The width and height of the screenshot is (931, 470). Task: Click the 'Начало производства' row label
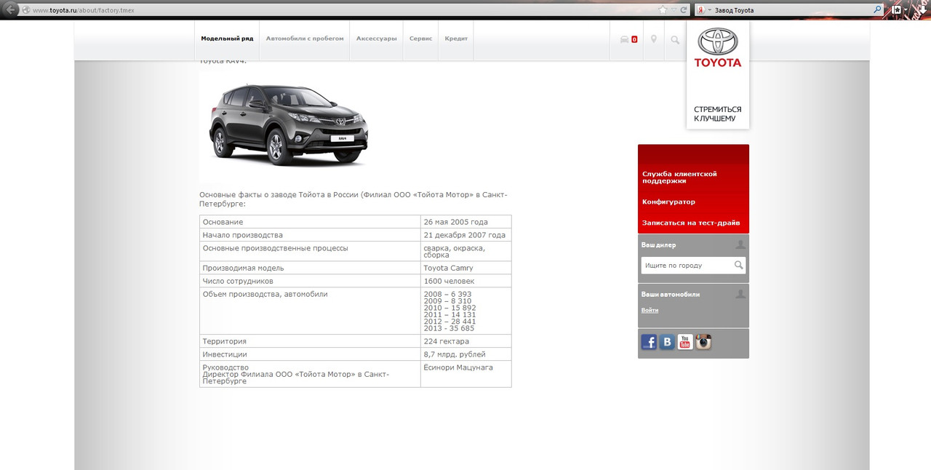(x=243, y=235)
